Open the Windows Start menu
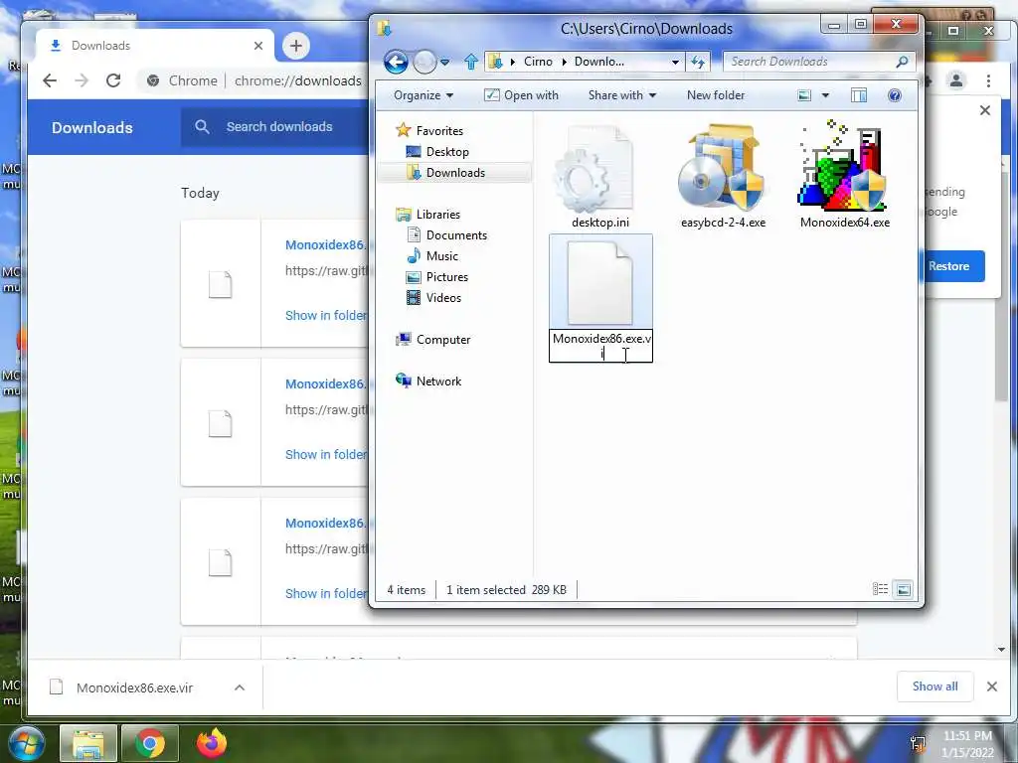 (x=25, y=743)
